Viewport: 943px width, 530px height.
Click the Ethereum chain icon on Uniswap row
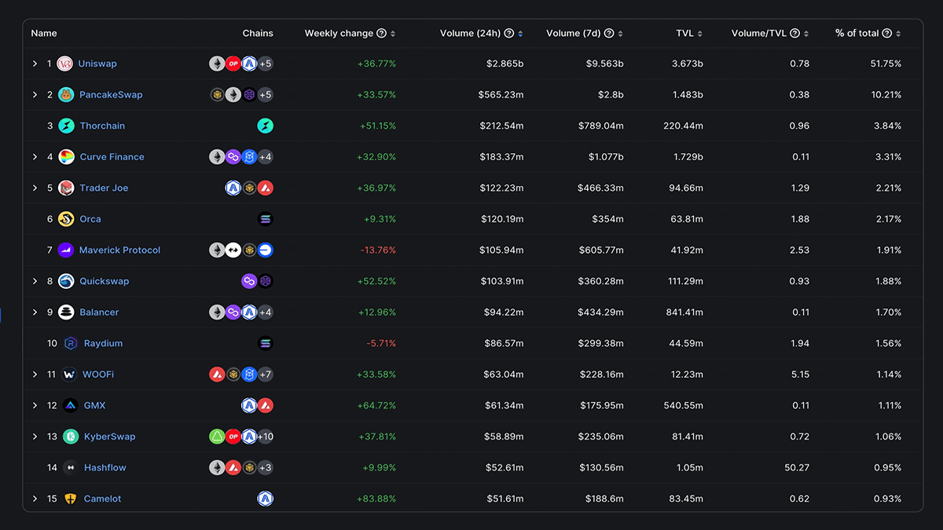[218, 64]
